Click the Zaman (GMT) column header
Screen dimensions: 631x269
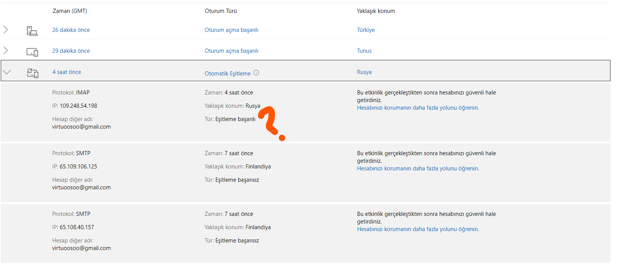point(70,11)
